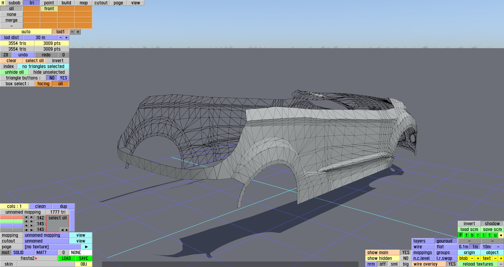Switch to the u (under) view button
The image size is (504, 267).
(x=495, y=235)
